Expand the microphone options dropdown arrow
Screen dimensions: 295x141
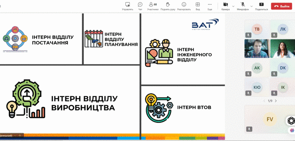point(252,6)
